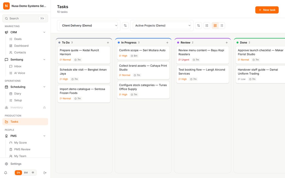Viewport: 285px width, 178px height.
Task: Add a task to Review column
Action: (227, 42)
